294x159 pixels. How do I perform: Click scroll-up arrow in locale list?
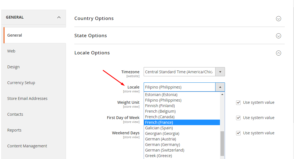coord(222,95)
